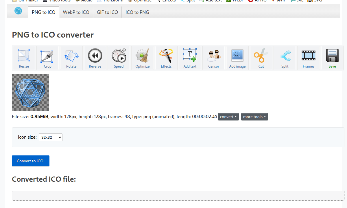Select the Crop tool
This screenshot has height=208, width=347.
click(x=48, y=58)
